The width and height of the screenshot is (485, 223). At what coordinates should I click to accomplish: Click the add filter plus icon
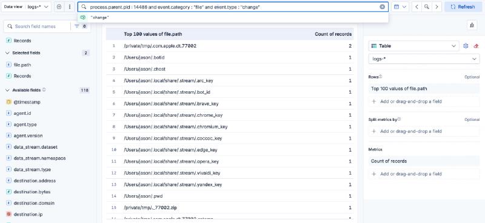click(x=59, y=7)
